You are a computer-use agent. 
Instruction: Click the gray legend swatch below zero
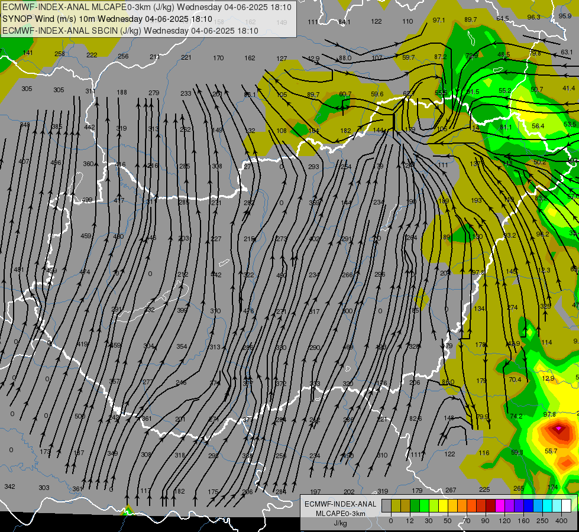(x=387, y=505)
